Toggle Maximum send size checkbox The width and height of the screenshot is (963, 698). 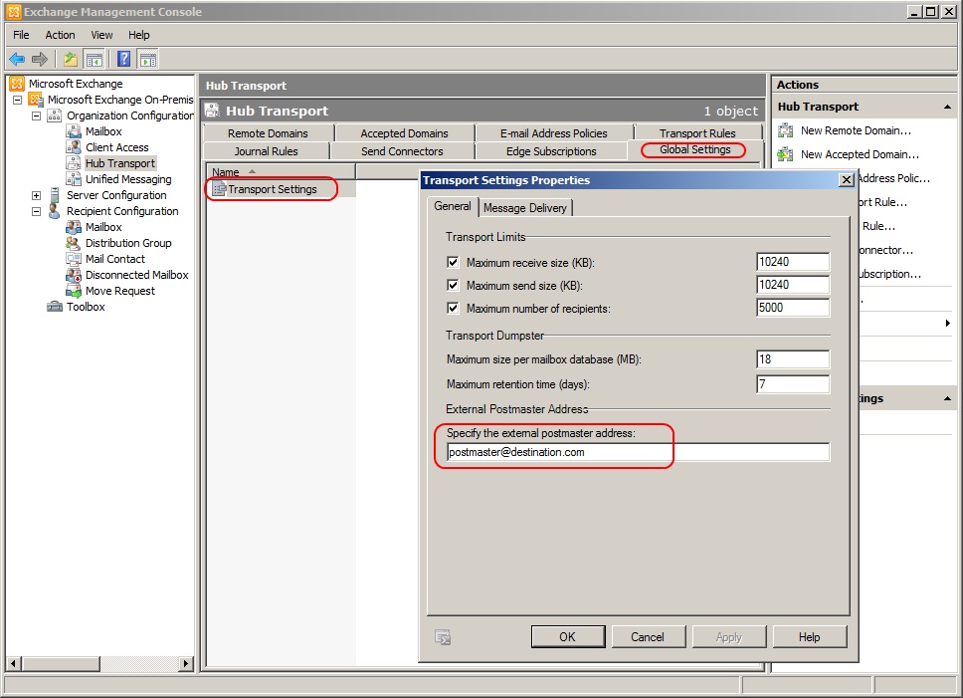click(x=453, y=285)
